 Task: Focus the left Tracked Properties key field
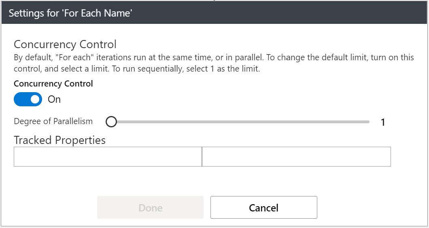pyautogui.click(x=108, y=156)
